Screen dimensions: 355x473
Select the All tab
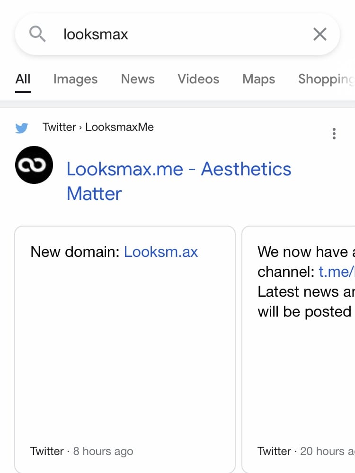[x=23, y=79]
